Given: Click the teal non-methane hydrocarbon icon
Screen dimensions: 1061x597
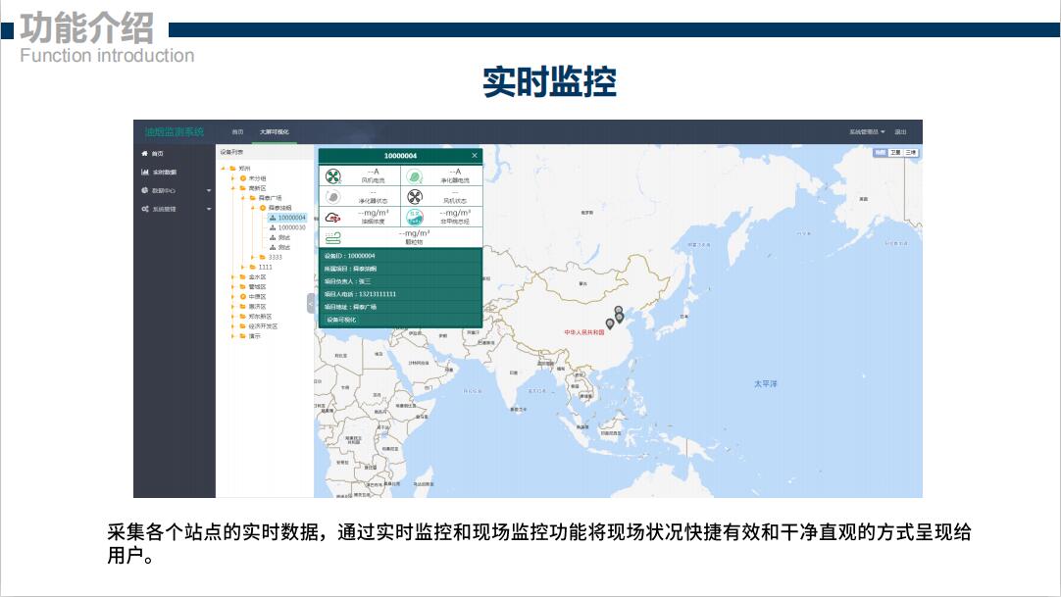Looking at the screenshot, I should tap(414, 217).
